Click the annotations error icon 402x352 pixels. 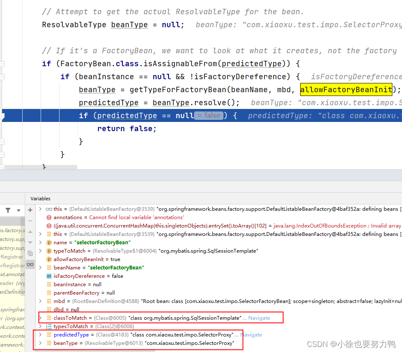(x=49, y=217)
